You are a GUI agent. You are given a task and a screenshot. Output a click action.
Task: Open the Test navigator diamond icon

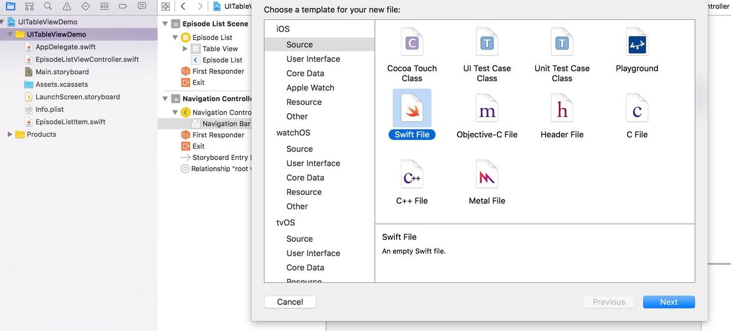pos(85,6)
